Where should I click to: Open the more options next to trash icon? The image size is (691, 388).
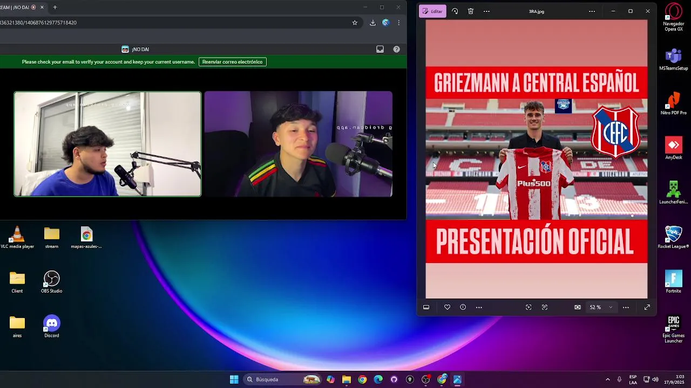(486, 11)
